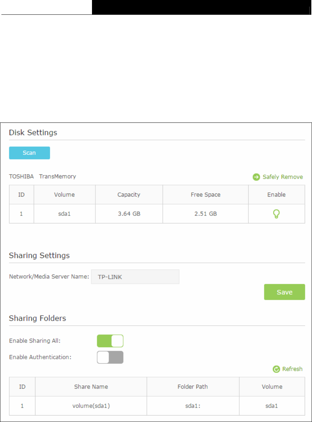The image size is (312, 422).
Task: Click the sda1: folder path cell
Action: [193, 406]
